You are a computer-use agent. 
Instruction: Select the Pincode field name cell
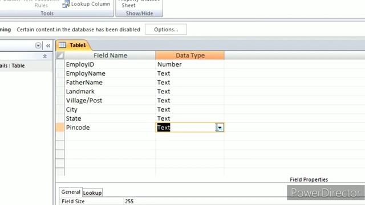[x=110, y=128]
